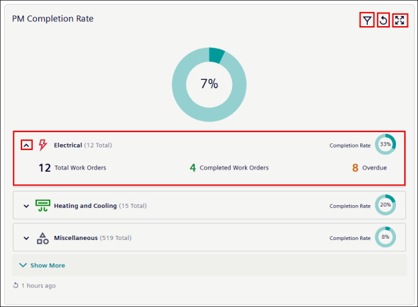
Task: Click the Electrical 33% completion ring
Action: (385, 144)
